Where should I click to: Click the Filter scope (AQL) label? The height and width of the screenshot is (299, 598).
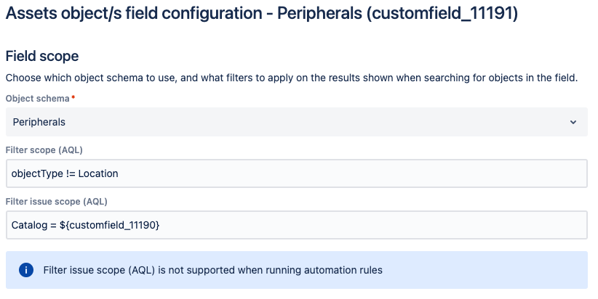(44, 150)
